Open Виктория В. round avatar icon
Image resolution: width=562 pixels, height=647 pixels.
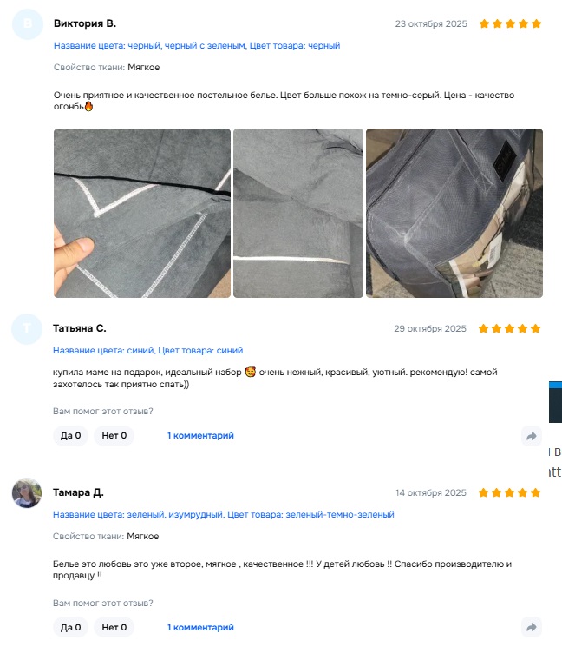click(x=28, y=24)
